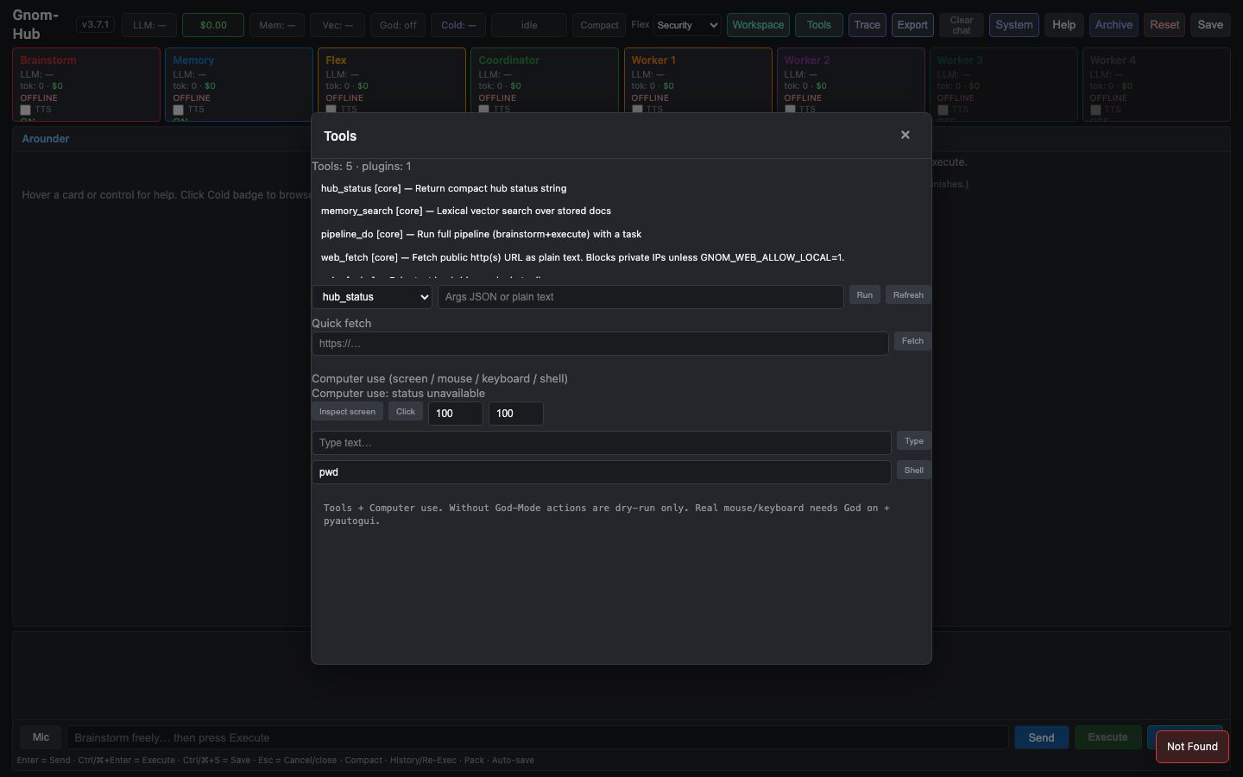1243x777 pixels.
Task: Open the Trace view
Action: [868, 25]
